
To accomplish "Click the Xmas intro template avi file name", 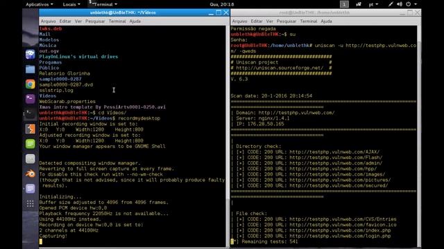I will (103, 107).
